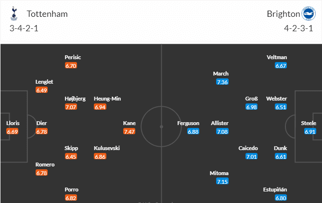Click Perisic's 6.70 rating badge
The image size is (322, 203).
click(71, 66)
